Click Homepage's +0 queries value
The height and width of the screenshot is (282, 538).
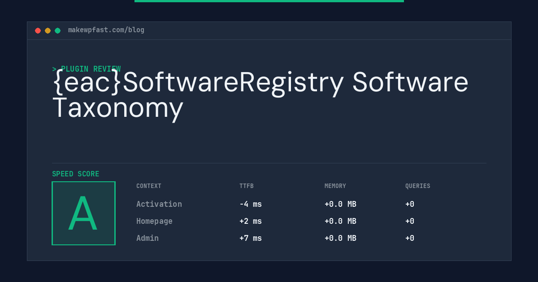(x=410, y=221)
